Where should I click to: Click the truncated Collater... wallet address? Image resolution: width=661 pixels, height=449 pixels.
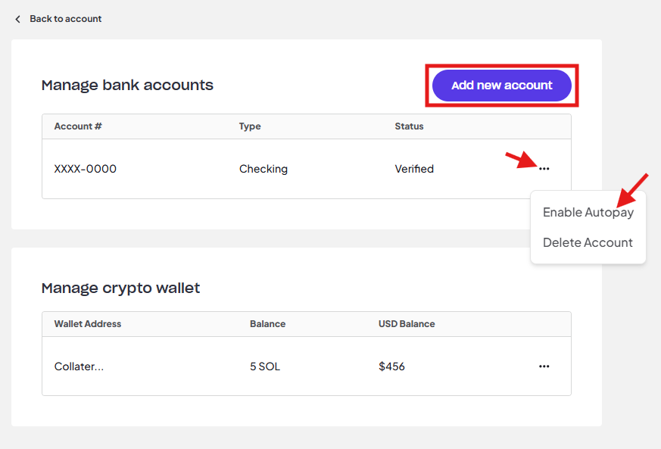[x=79, y=366]
